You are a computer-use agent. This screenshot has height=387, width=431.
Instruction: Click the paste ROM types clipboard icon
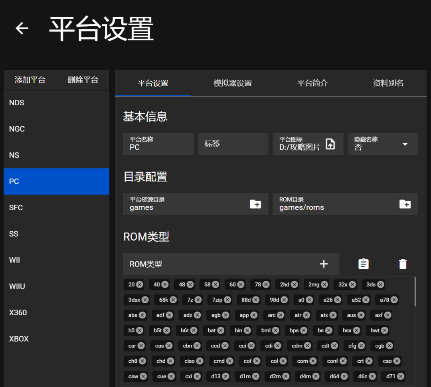coord(363,264)
